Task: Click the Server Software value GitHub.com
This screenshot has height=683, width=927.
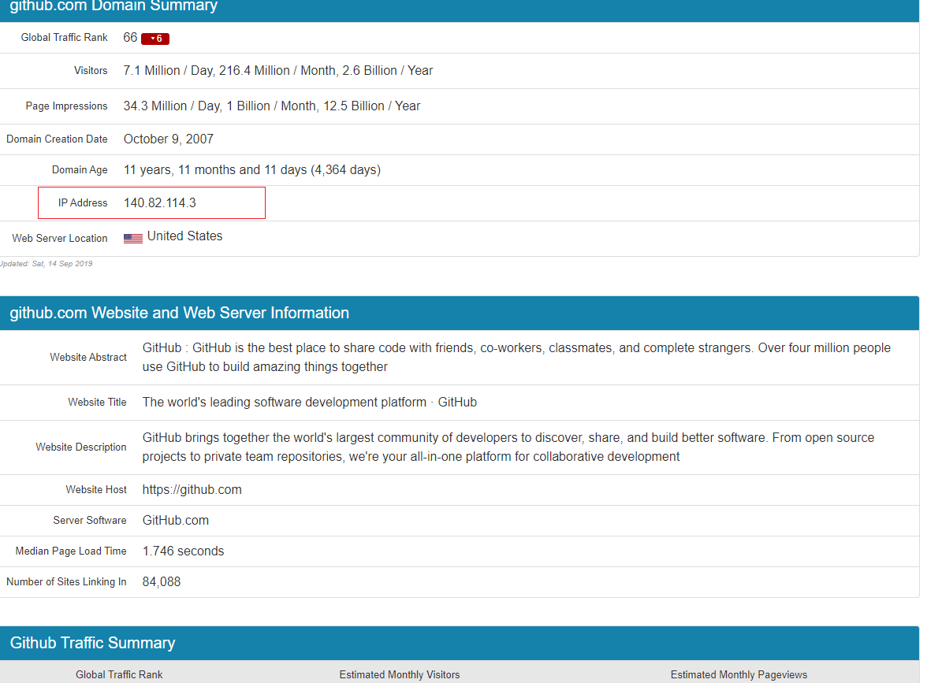Action: [x=175, y=520]
